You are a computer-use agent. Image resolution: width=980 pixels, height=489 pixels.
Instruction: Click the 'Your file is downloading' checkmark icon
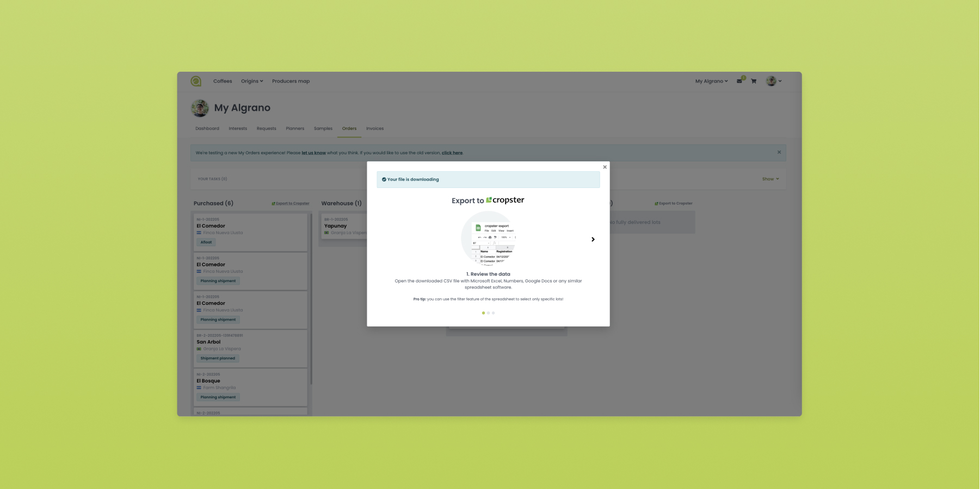384,179
